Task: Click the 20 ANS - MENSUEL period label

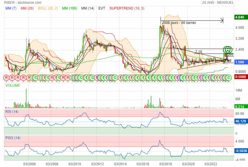Action: 218,3
